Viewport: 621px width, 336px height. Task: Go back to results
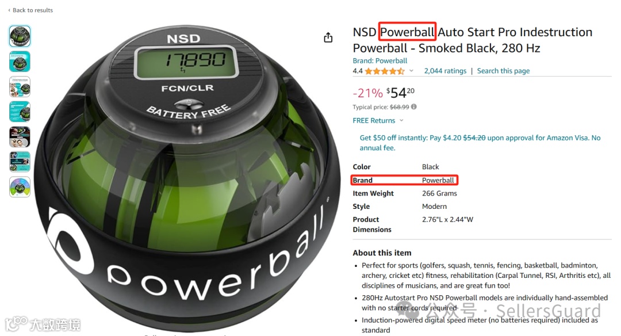[30, 10]
